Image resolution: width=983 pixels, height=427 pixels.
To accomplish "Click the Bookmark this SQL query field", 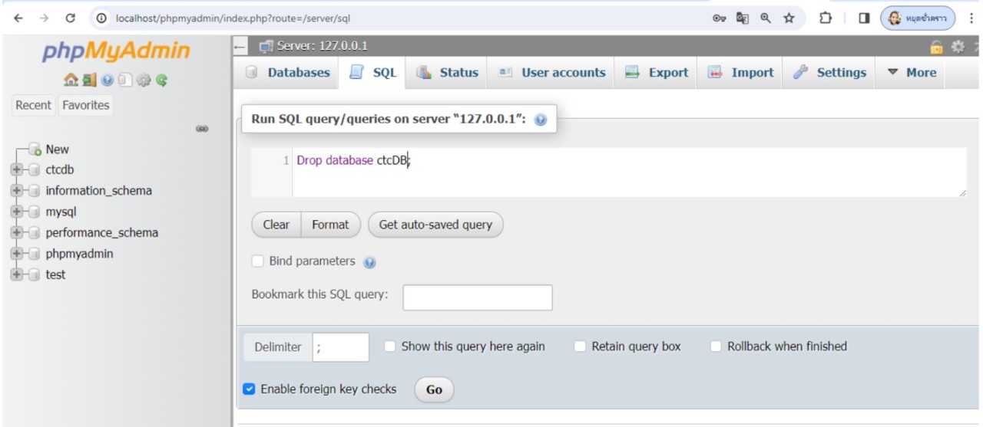I will point(477,297).
